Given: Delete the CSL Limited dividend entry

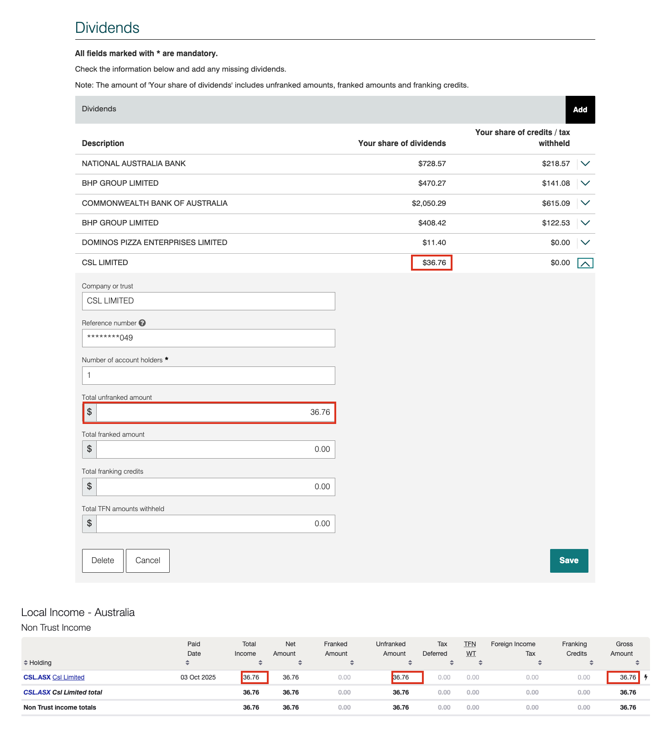Looking at the screenshot, I should (x=103, y=560).
